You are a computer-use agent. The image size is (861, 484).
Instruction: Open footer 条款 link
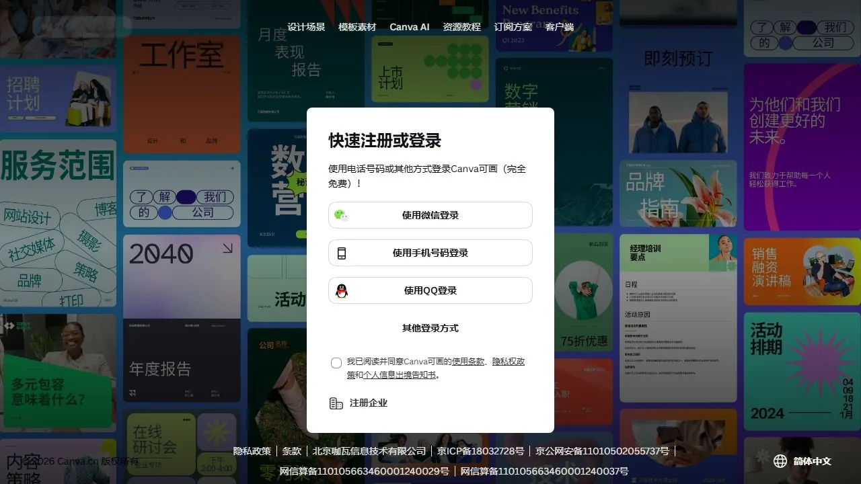pos(292,451)
